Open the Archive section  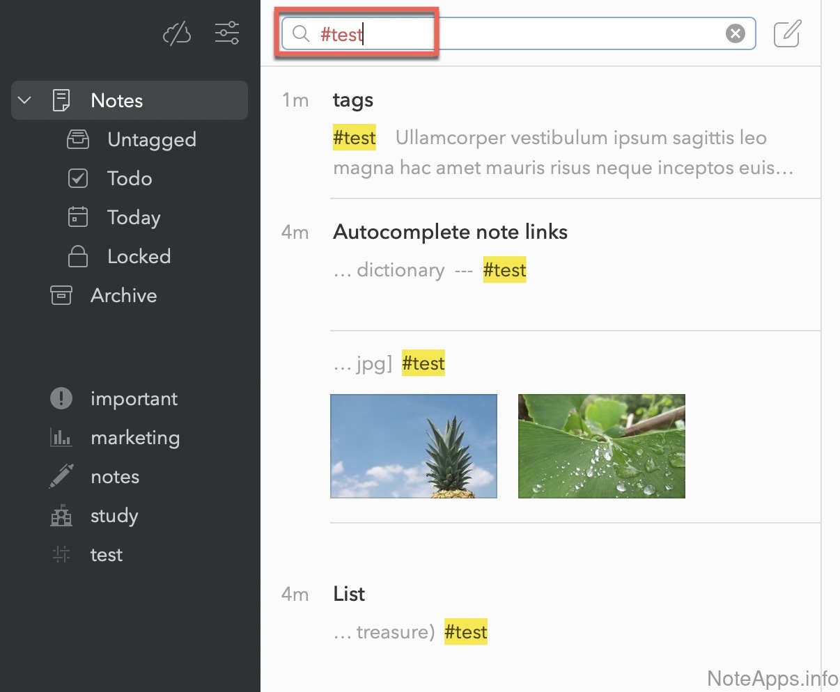(123, 295)
